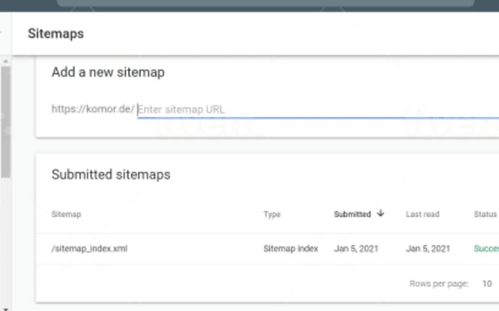Click the vertical scrollbar thumb
The height and width of the screenshot is (311, 499).
pos(5,122)
